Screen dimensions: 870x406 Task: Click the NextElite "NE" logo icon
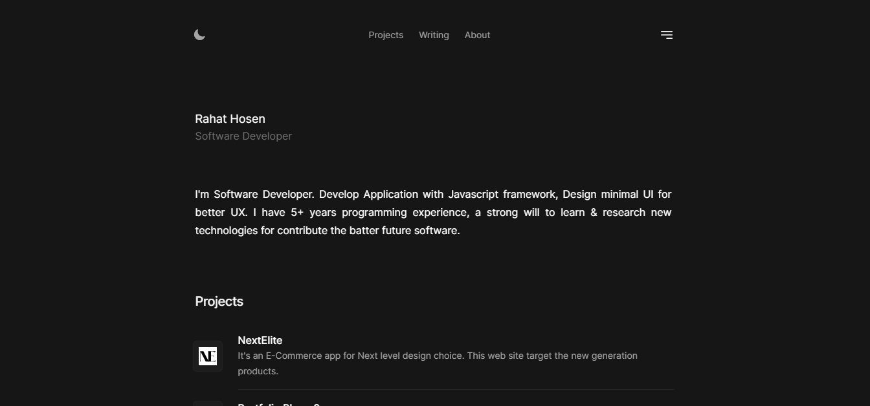pyautogui.click(x=208, y=356)
